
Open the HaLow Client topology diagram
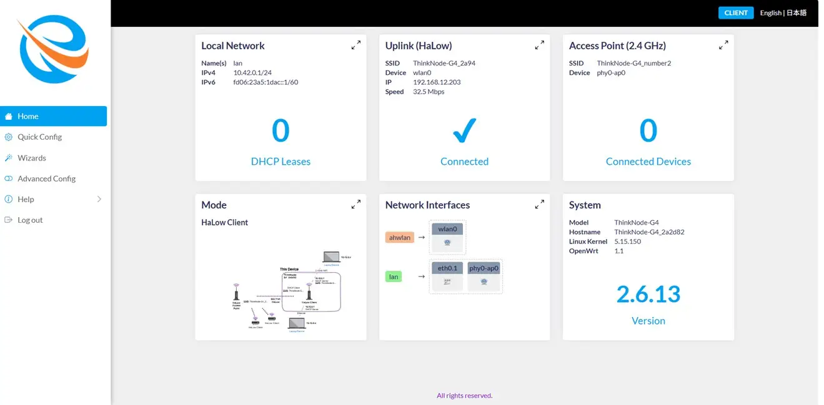pyautogui.click(x=280, y=290)
